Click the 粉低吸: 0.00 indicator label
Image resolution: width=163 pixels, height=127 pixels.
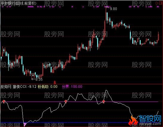47,87
